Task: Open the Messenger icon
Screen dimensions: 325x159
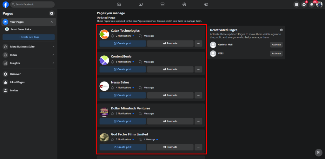Action: pos(304,4)
